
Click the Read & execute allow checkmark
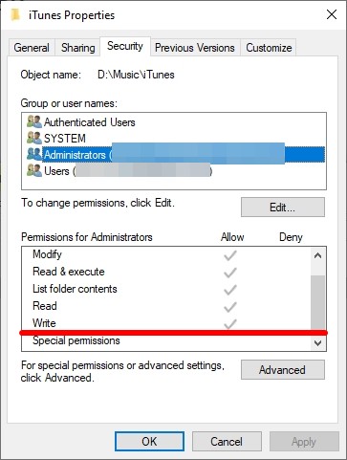230,273
